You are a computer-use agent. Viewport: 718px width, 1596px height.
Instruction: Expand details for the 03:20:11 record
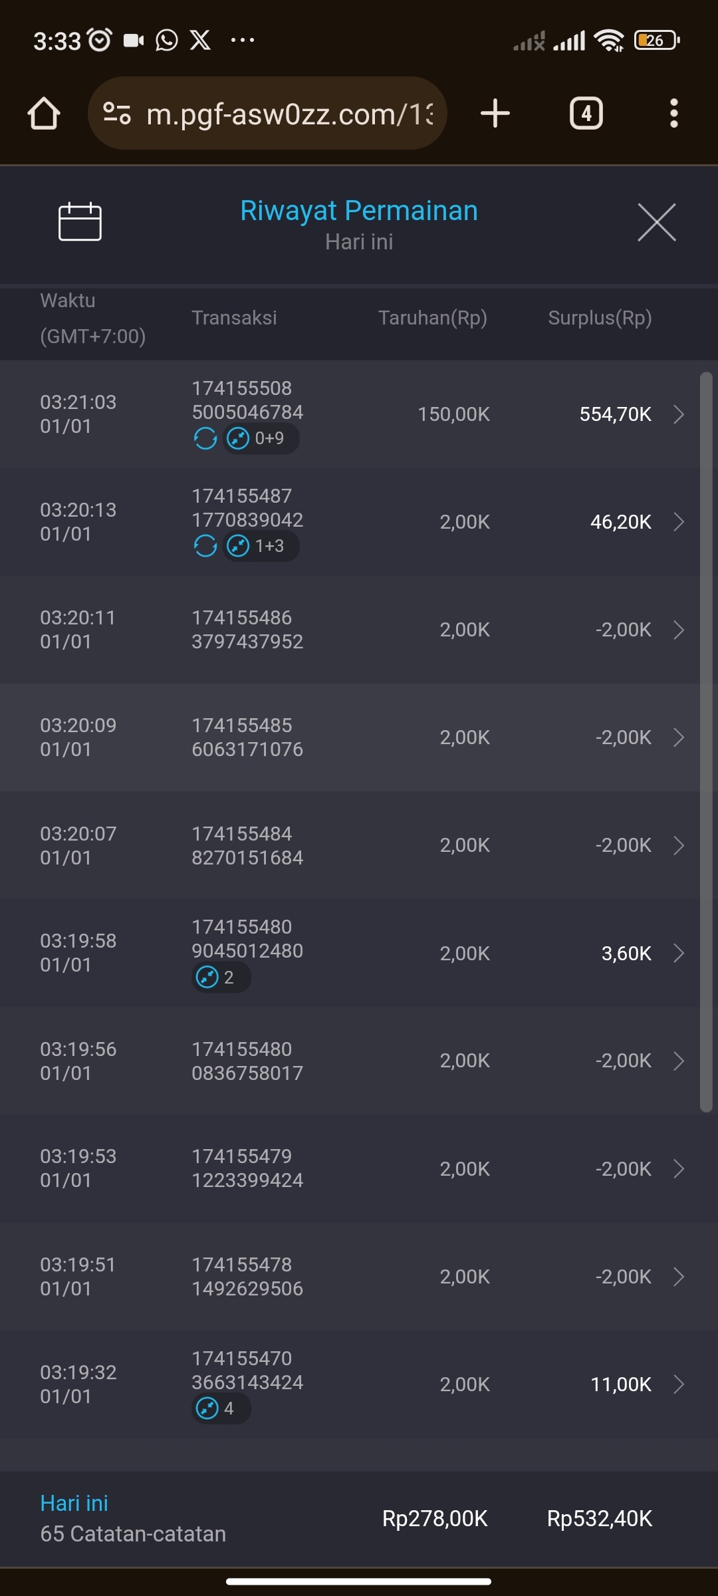pyautogui.click(x=678, y=630)
